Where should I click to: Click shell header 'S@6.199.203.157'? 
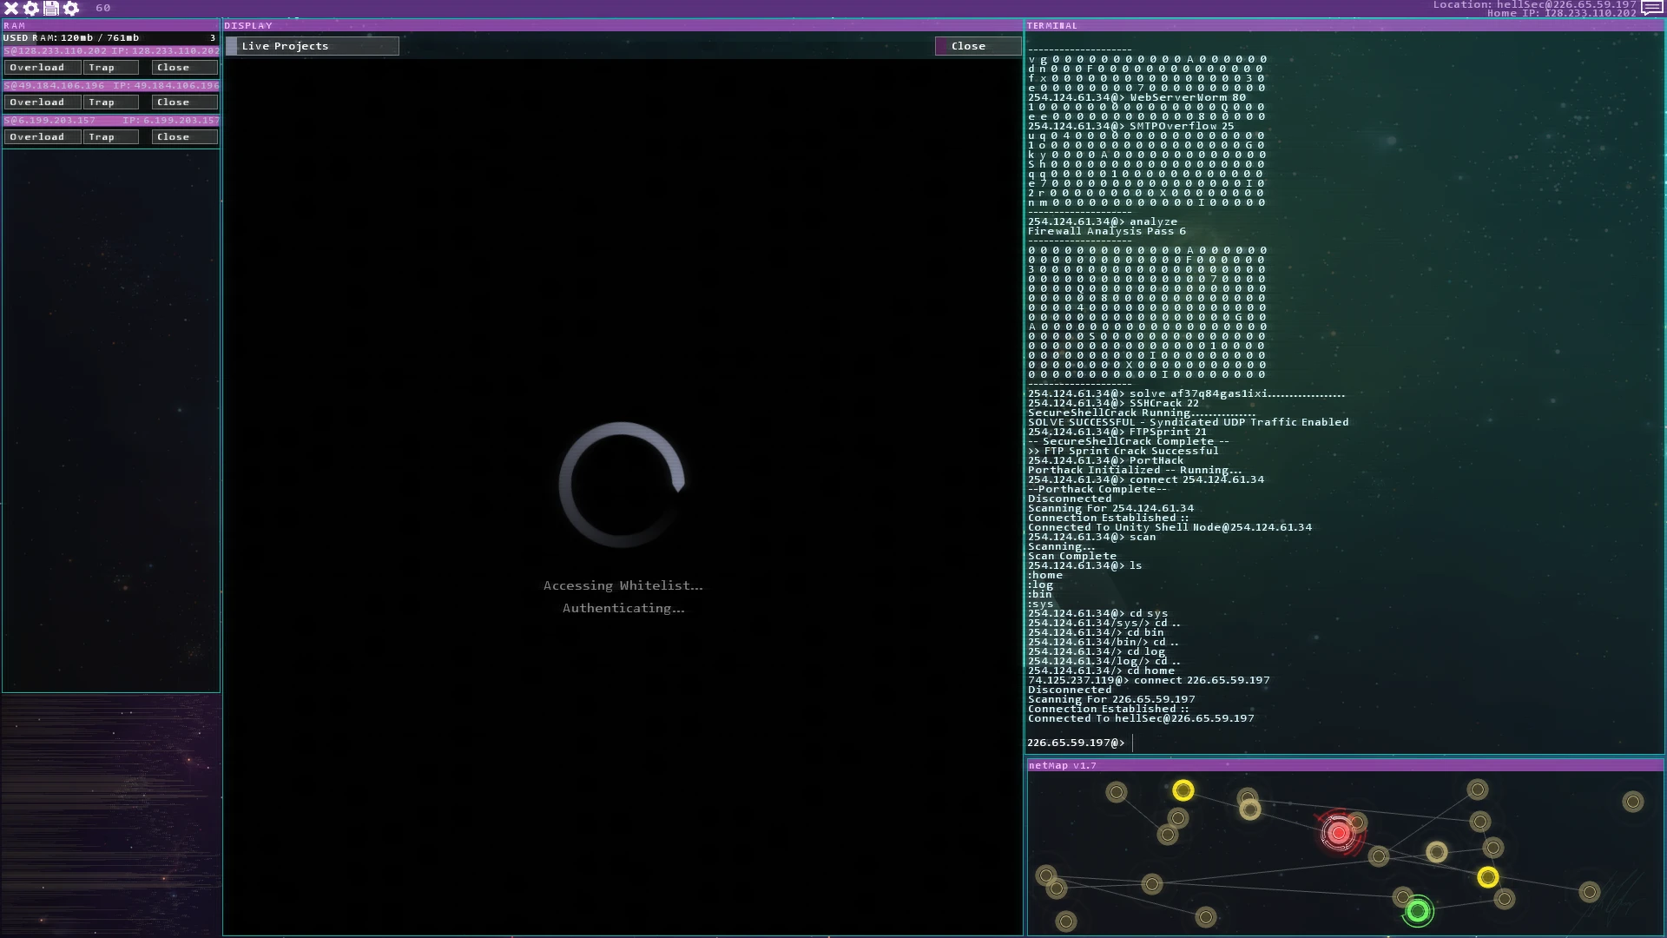click(x=49, y=121)
